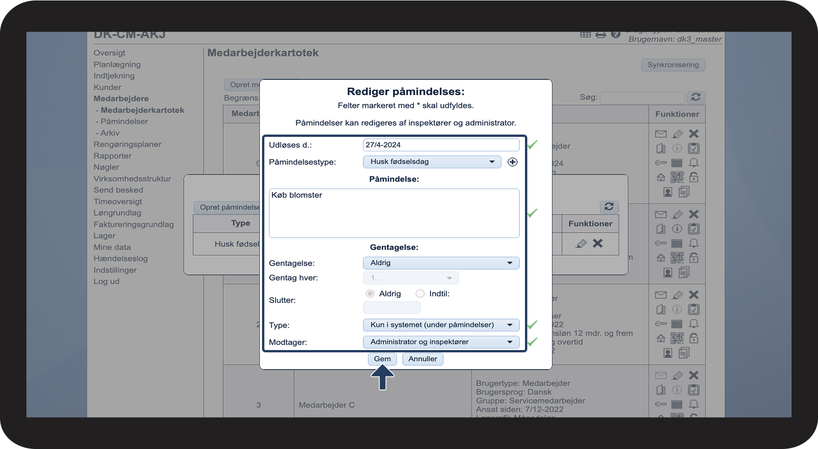This screenshot has height=449, width=818.
Task: Click into the Påmindelse text area
Action: click(x=394, y=213)
